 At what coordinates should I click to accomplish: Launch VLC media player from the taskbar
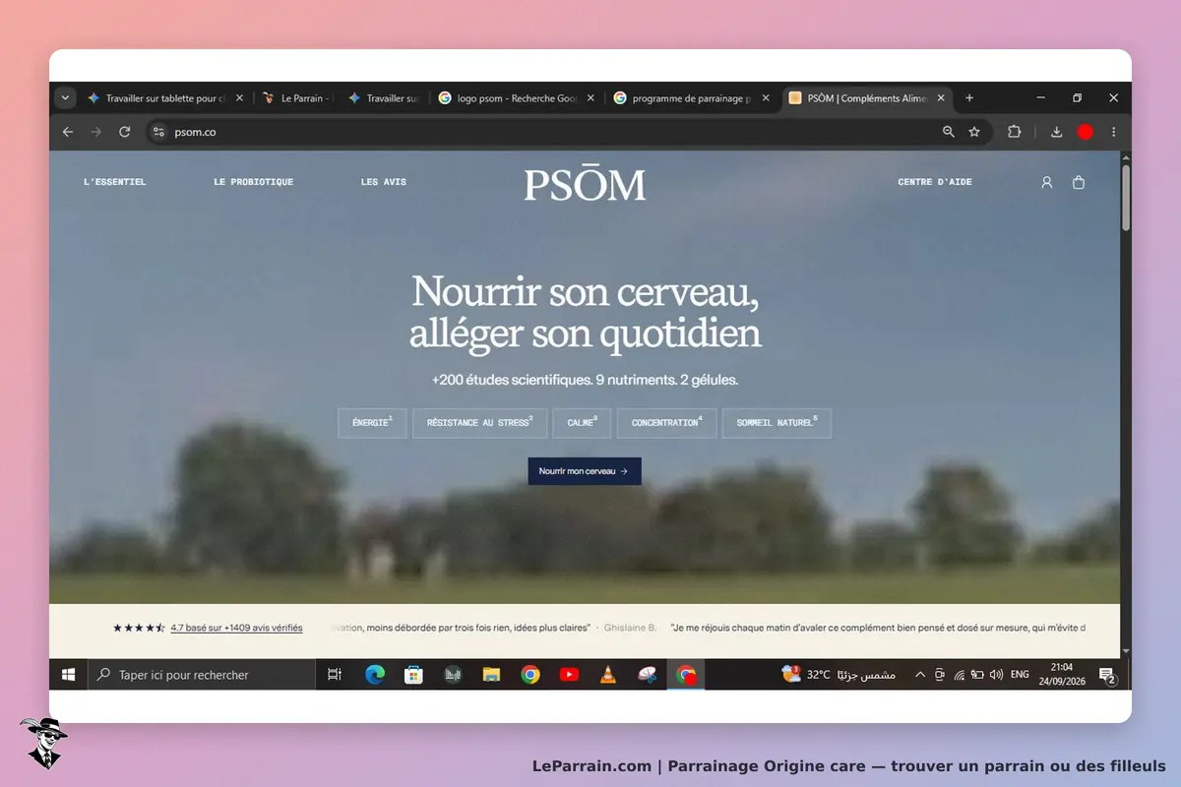coord(608,675)
